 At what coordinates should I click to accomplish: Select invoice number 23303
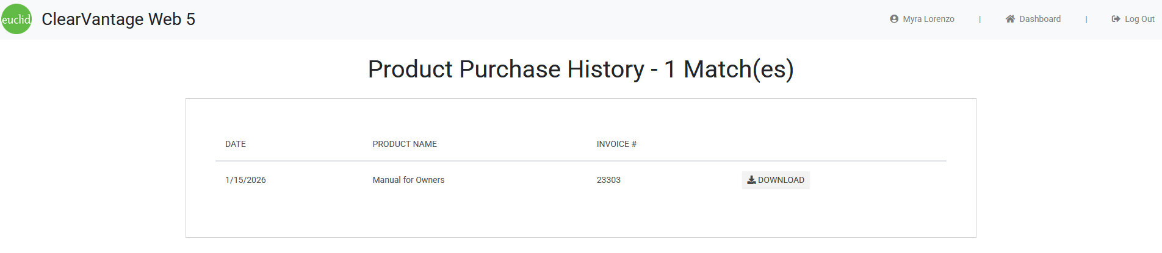(608, 180)
